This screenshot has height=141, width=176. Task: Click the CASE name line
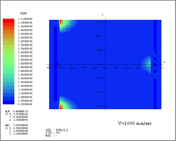pyautogui.click(x=57, y=130)
